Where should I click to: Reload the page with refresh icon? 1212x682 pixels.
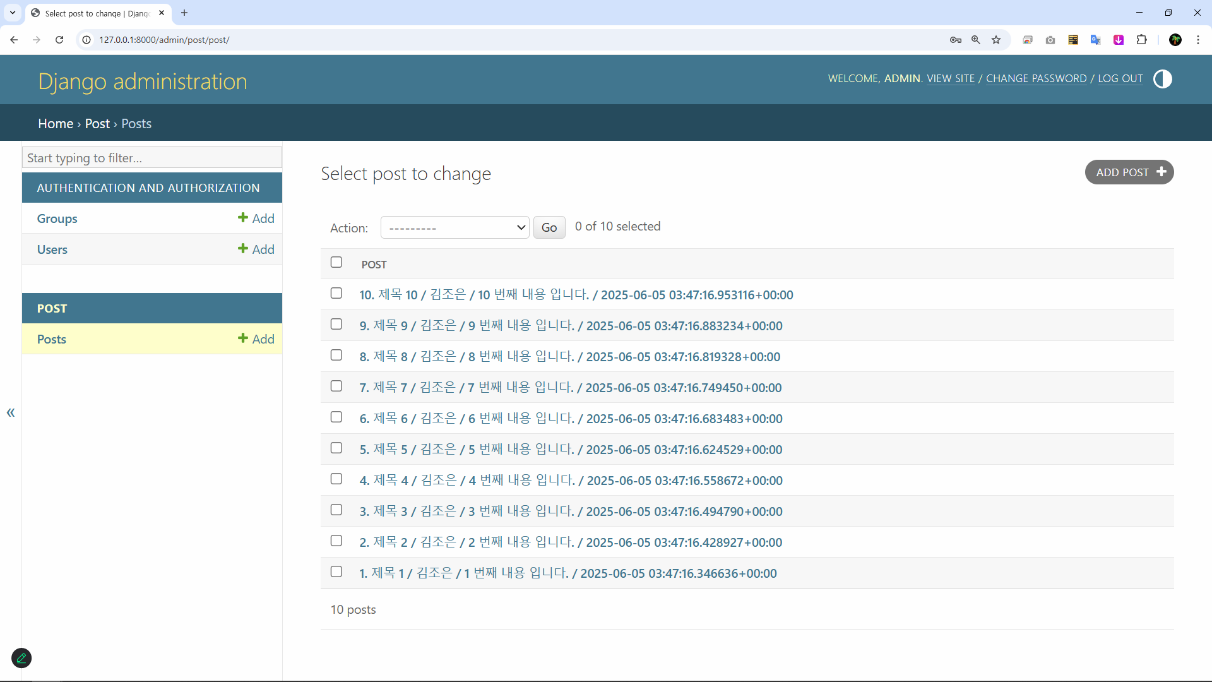tap(59, 40)
